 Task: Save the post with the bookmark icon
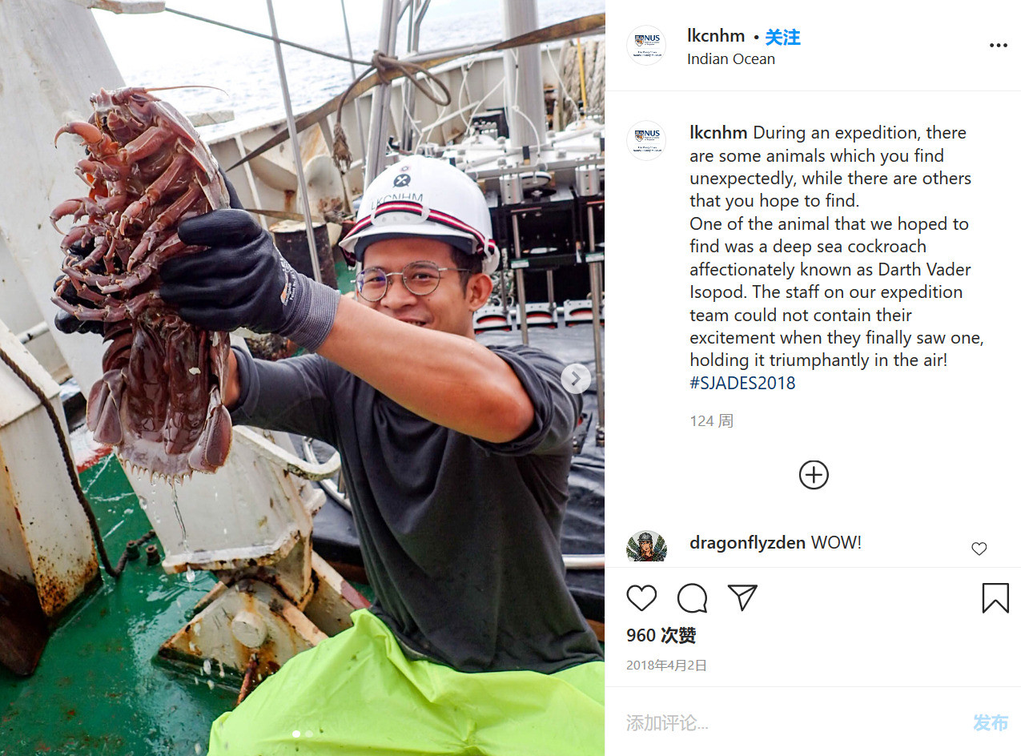(995, 598)
